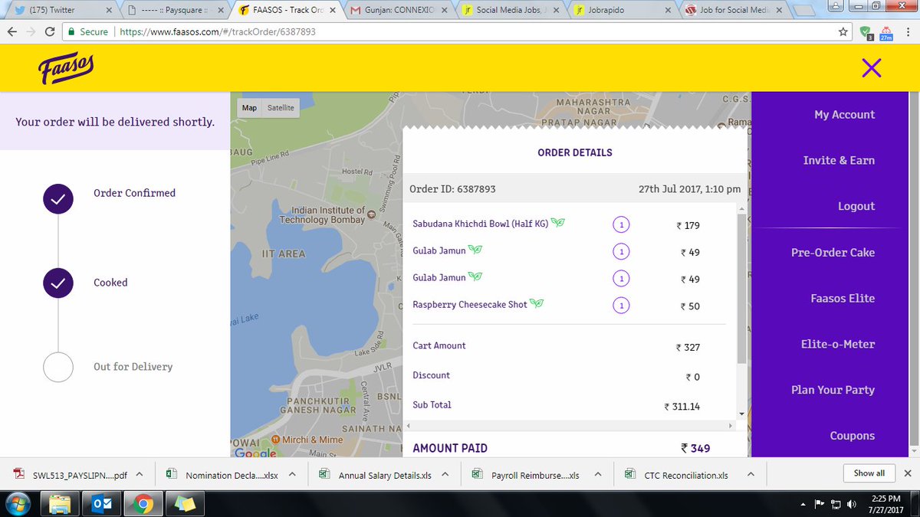
Task: Open Elite-o-Meter menu item
Action: 838,345
